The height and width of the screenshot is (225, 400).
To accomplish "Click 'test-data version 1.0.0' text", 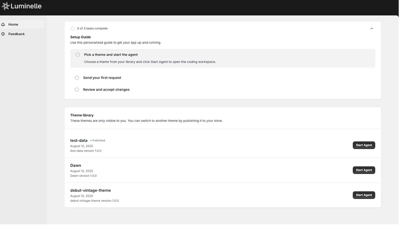I will (x=85, y=151).
